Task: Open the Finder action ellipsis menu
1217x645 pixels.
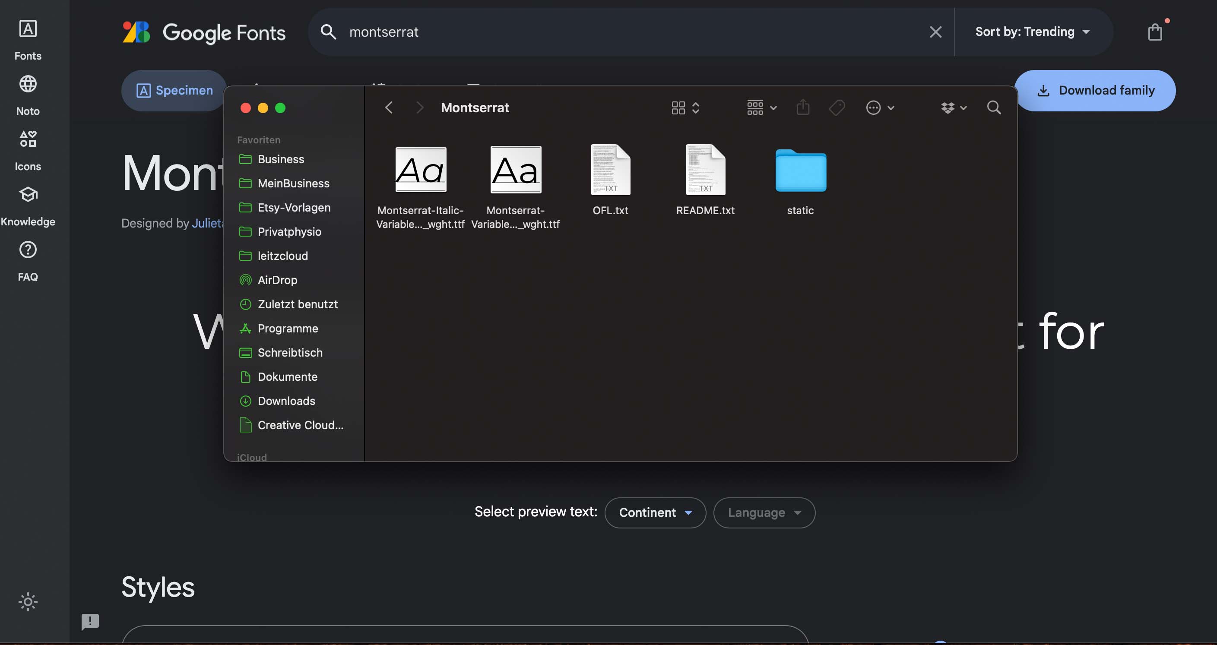Action: pyautogui.click(x=880, y=107)
